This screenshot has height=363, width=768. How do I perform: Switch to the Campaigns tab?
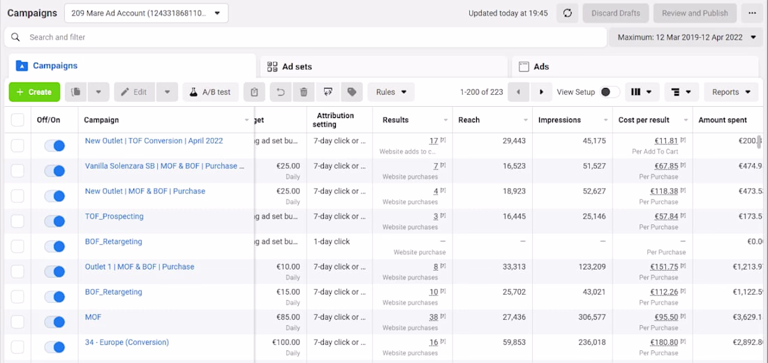(132, 66)
